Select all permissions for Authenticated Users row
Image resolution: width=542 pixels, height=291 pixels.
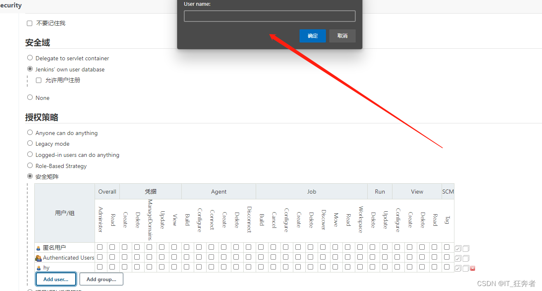coord(458,258)
